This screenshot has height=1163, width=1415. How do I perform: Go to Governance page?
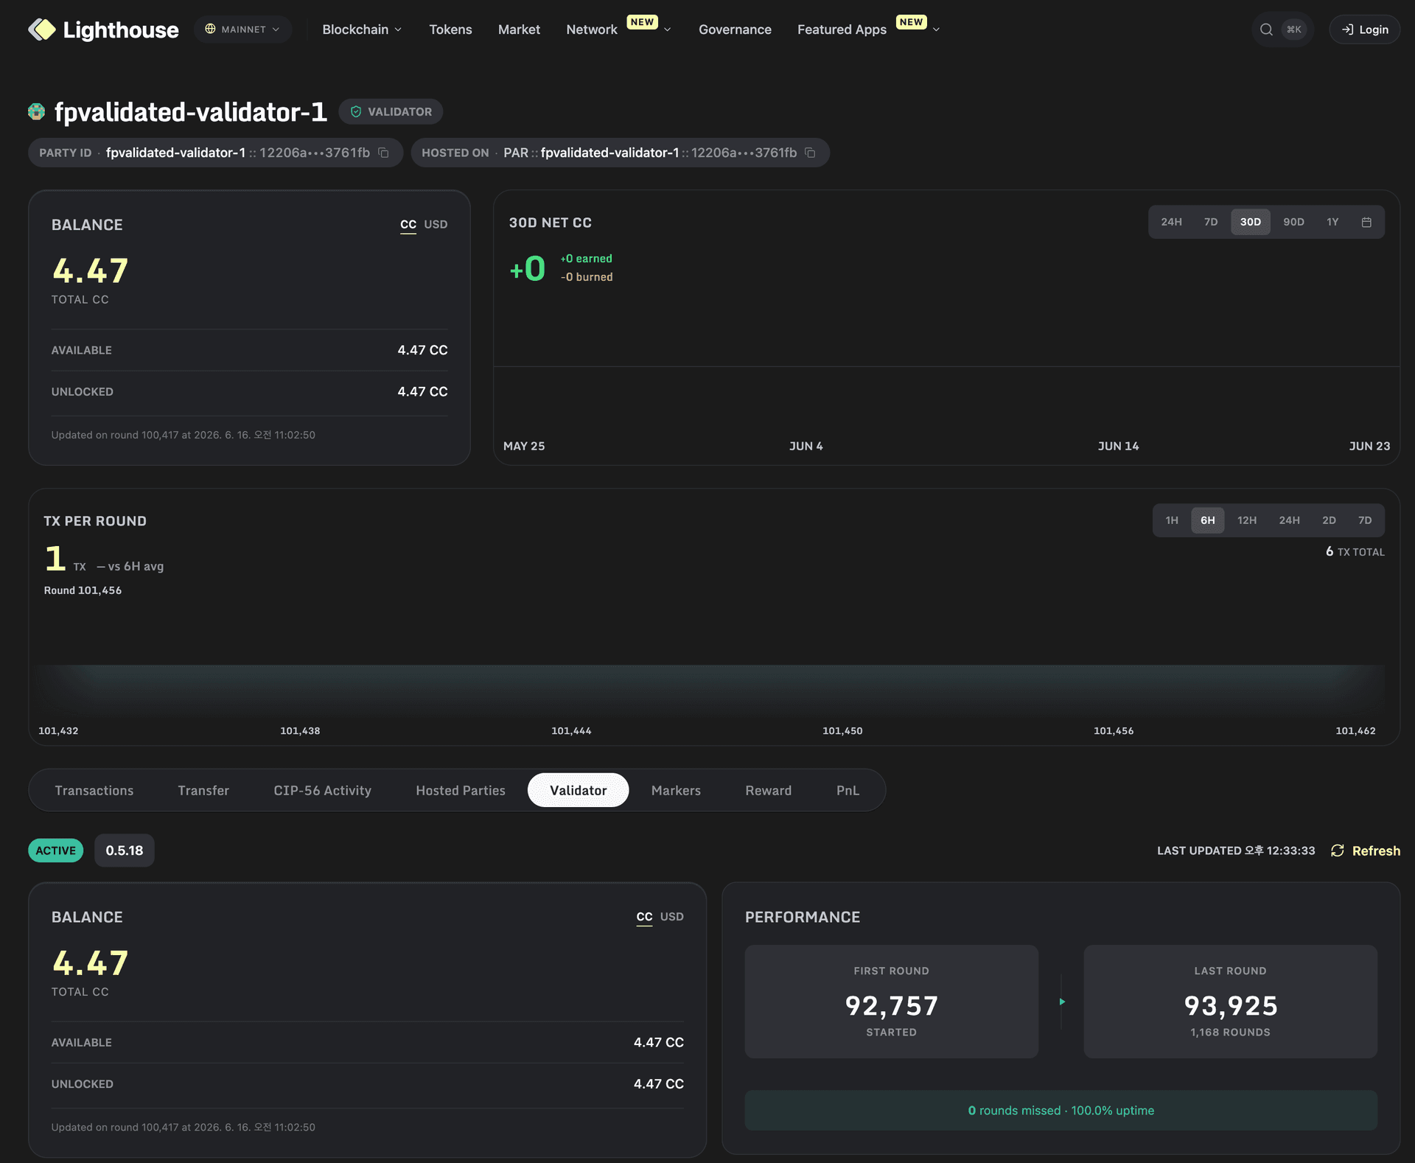(x=735, y=29)
